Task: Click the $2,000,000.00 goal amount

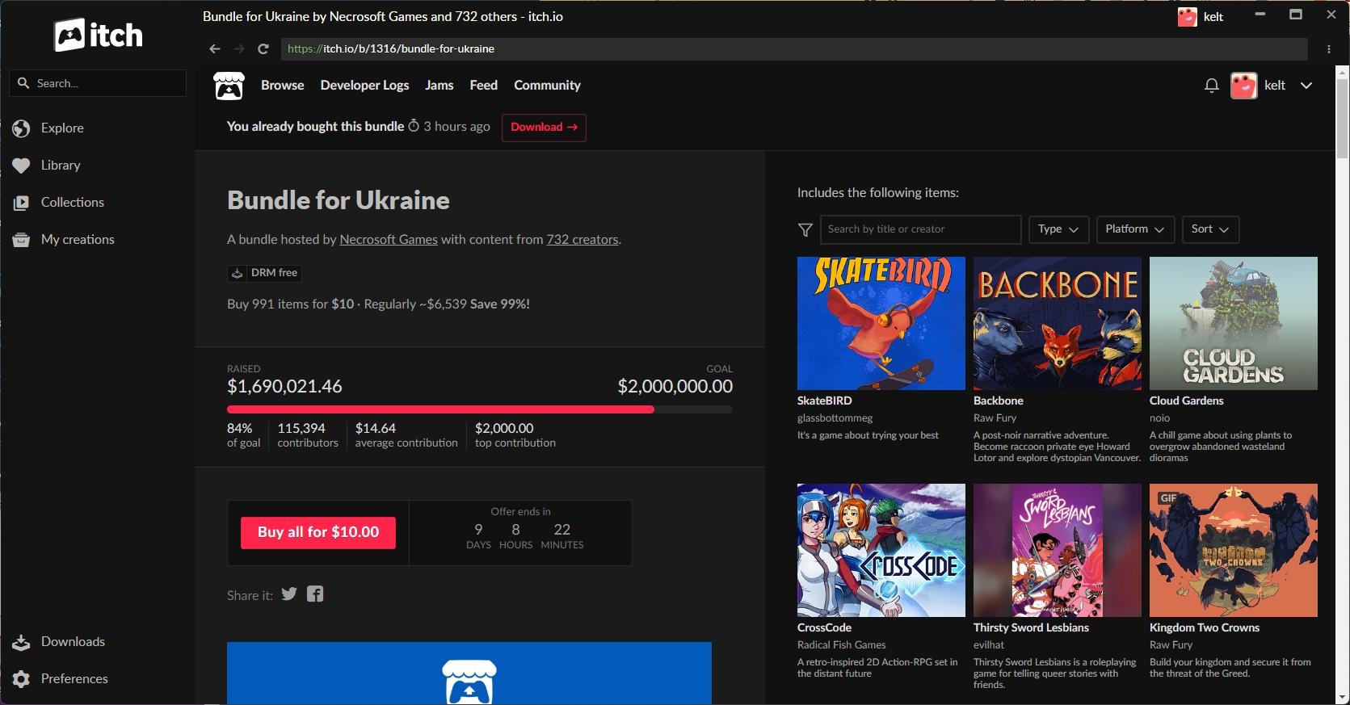Action: (675, 387)
